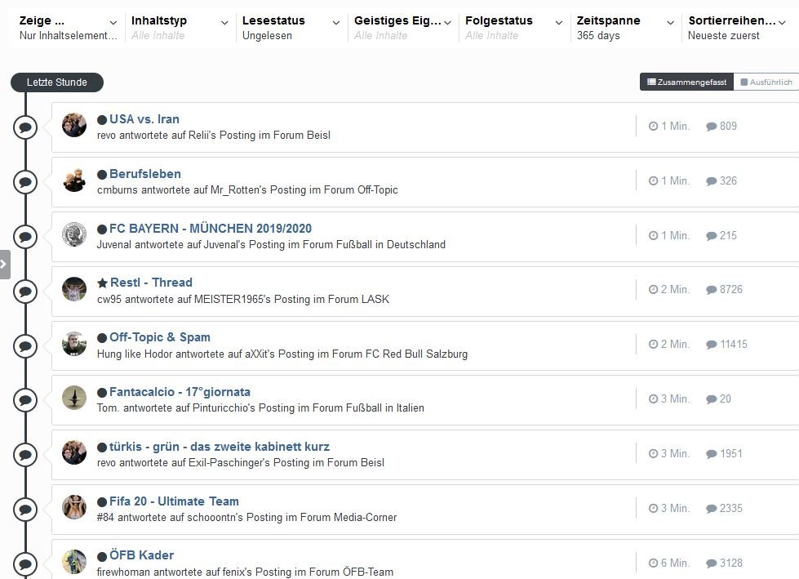
Task: Click the clock icon in the Berufsleben row
Action: coord(653,180)
